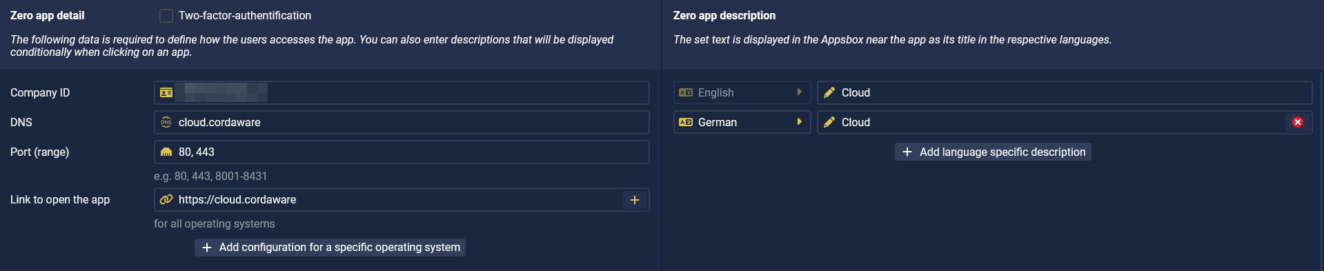Click the Company ID input field

[x=402, y=92]
